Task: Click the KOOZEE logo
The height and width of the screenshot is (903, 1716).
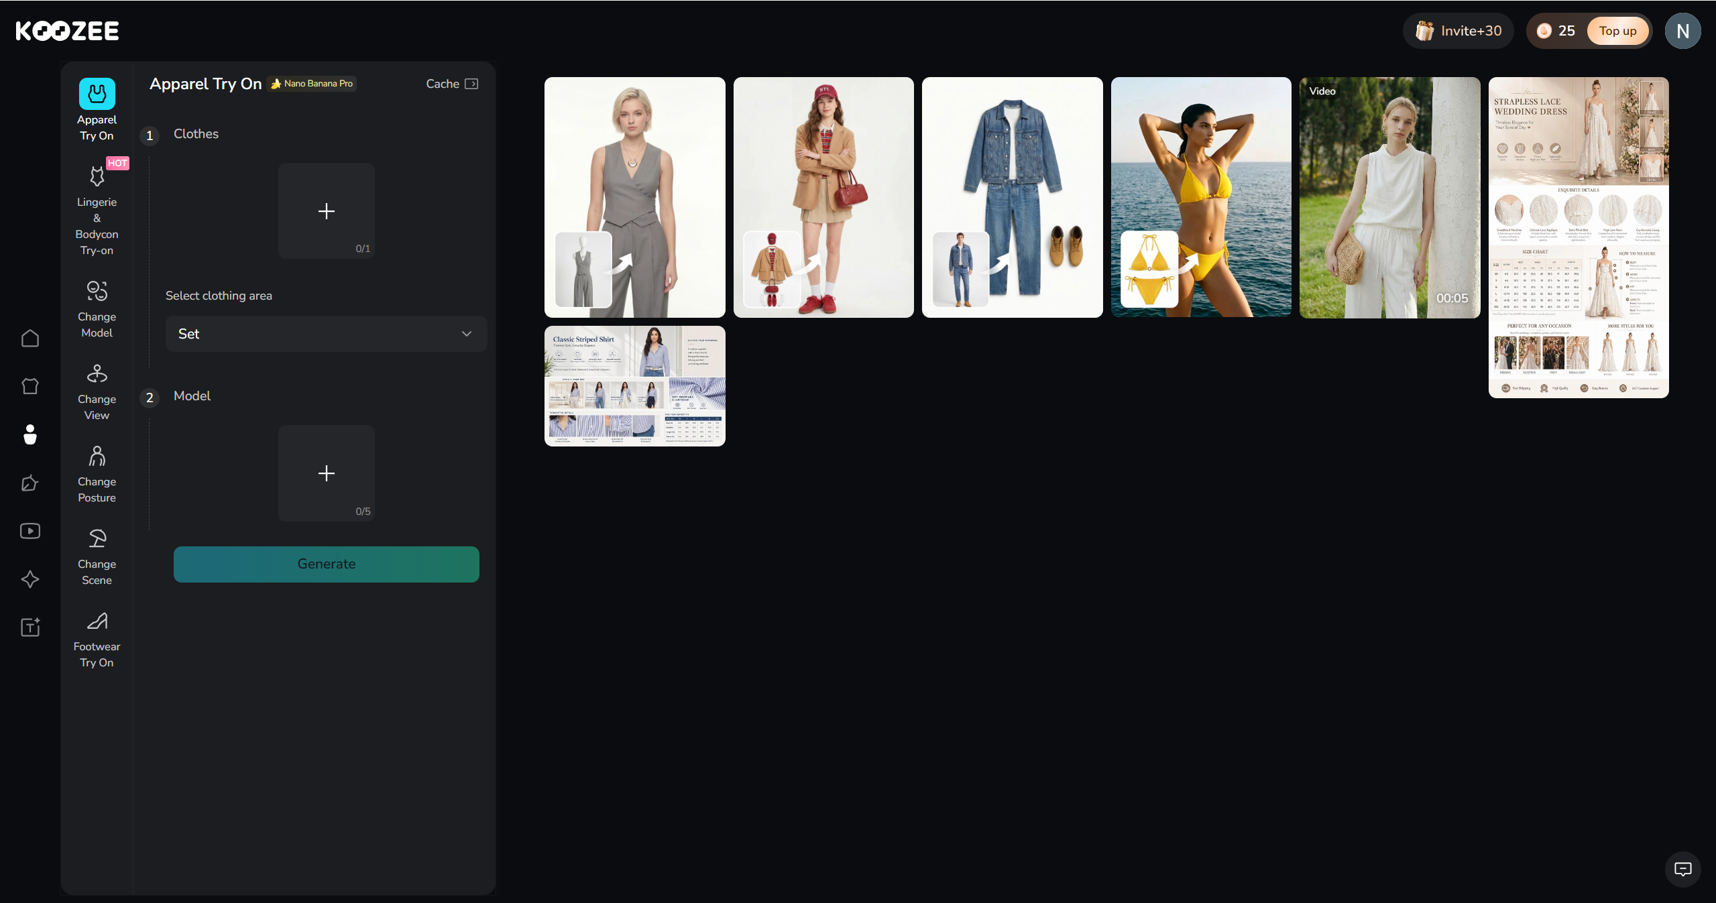Action: (67, 31)
